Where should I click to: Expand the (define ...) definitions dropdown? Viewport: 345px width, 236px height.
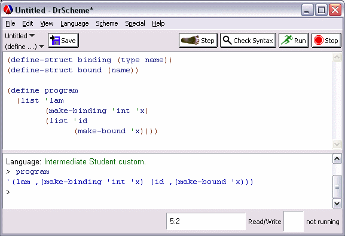point(25,47)
